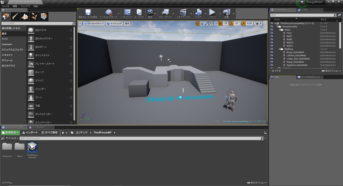Toggle visibility of Floor actor
Viewport: 343px width, 186px height.
coord(272,33)
